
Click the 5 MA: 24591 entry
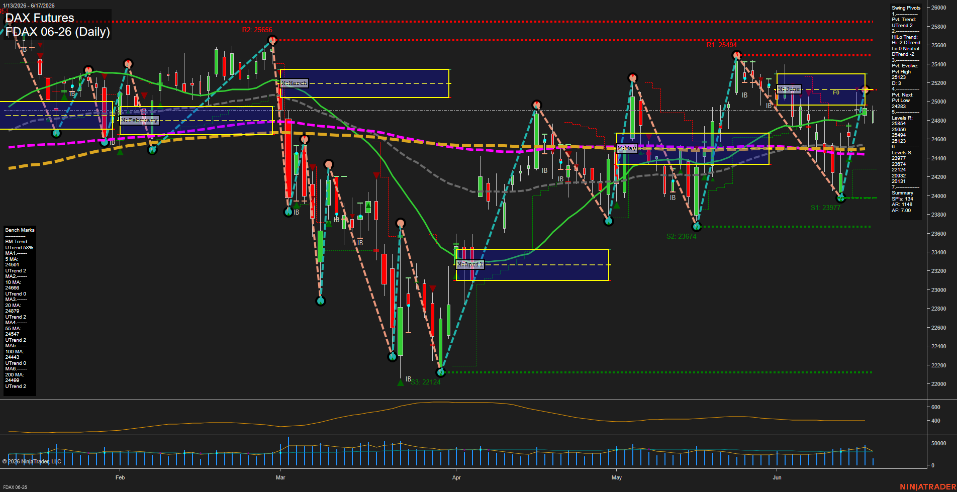point(12,262)
